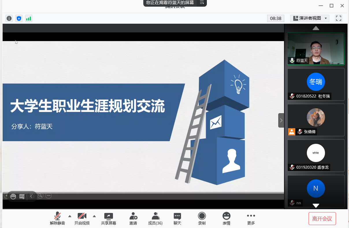This screenshot has height=228, width=349.
Task: Click 共享屏幕 to share screen
Action: pos(109,218)
